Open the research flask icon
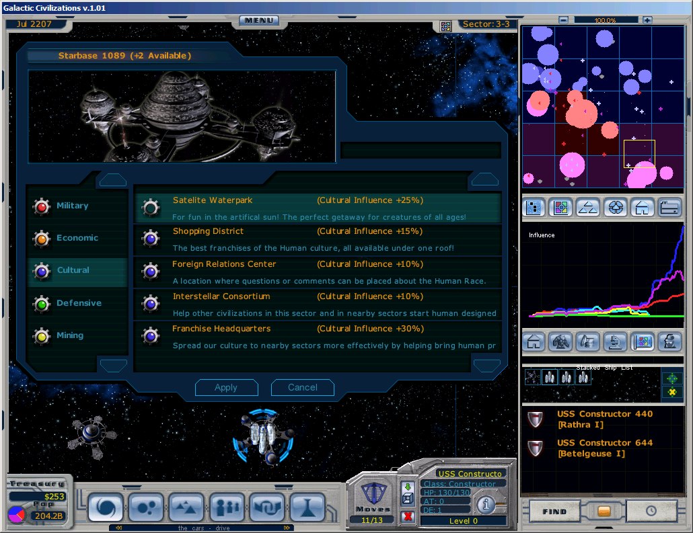This screenshot has height=533, width=693. pyautogui.click(x=307, y=507)
